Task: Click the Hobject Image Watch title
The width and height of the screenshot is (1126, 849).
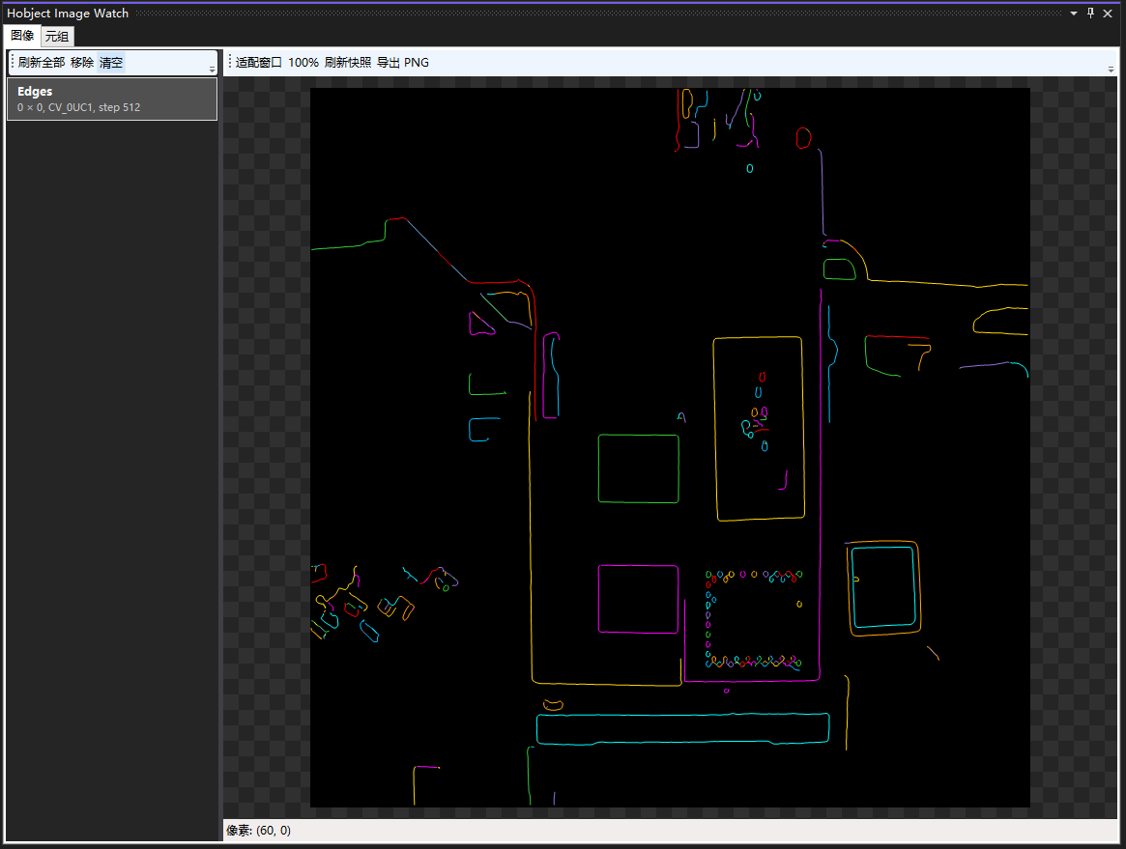Action: (68, 13)
